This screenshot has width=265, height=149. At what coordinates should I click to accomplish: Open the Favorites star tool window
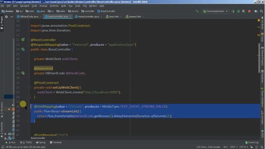coord(2,130)
